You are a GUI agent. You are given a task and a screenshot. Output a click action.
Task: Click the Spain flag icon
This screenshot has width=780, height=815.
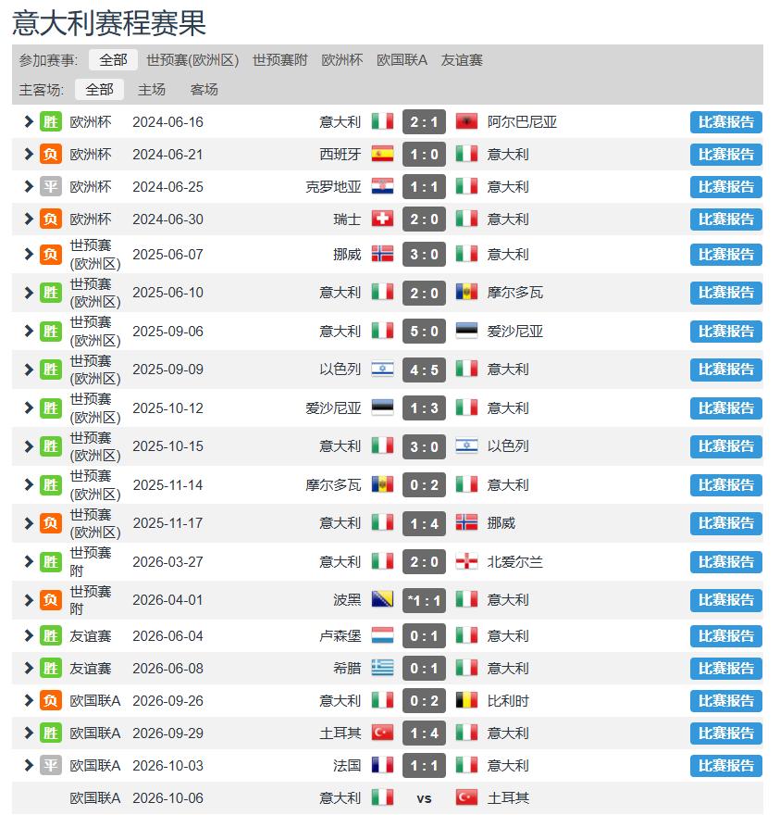click(x=382, y=154)
